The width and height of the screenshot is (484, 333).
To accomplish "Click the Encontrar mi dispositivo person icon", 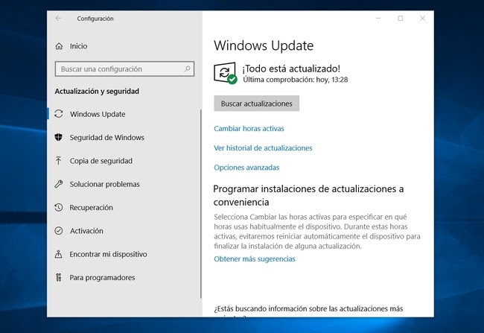I will (x=58, y=254).
